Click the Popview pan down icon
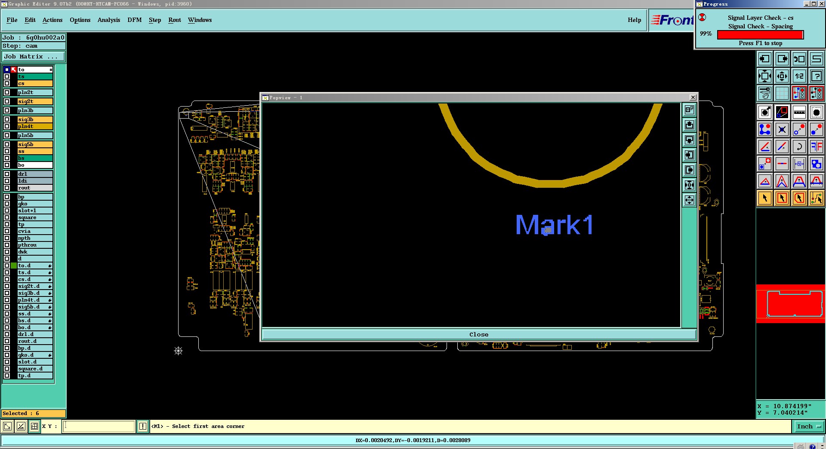 (690, 140)
